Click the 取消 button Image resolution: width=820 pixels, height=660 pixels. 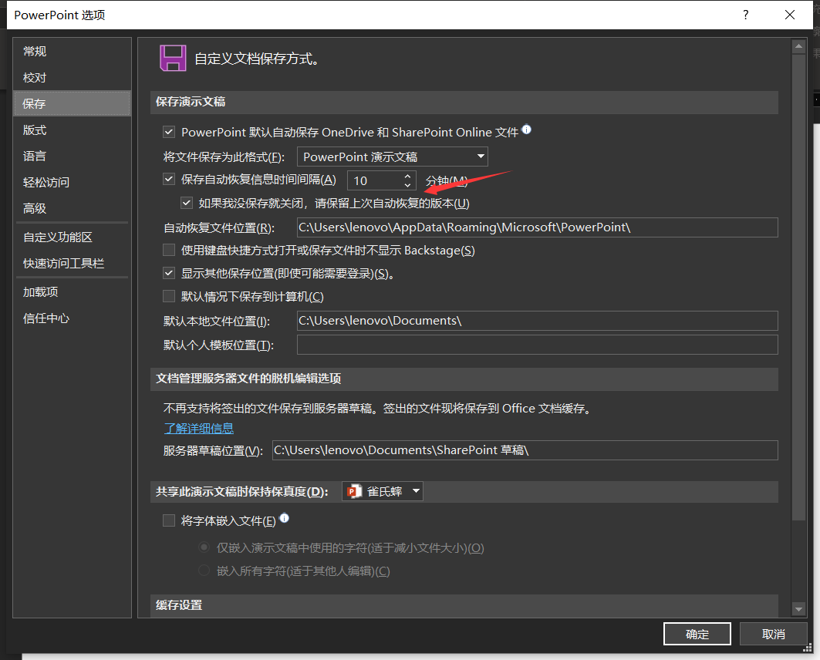coord(774,634)
